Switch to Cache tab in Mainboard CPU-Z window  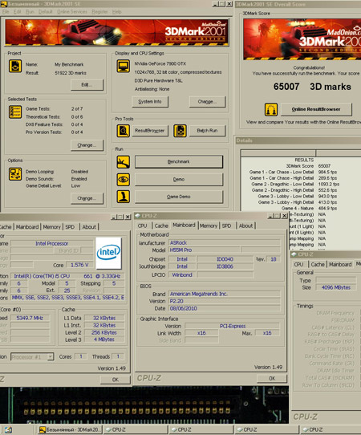pos(161,226)
